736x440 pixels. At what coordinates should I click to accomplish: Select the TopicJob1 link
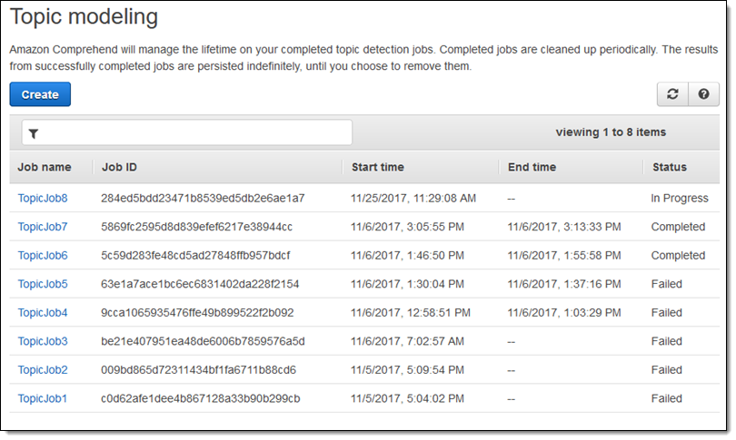[x=43, y=399]
